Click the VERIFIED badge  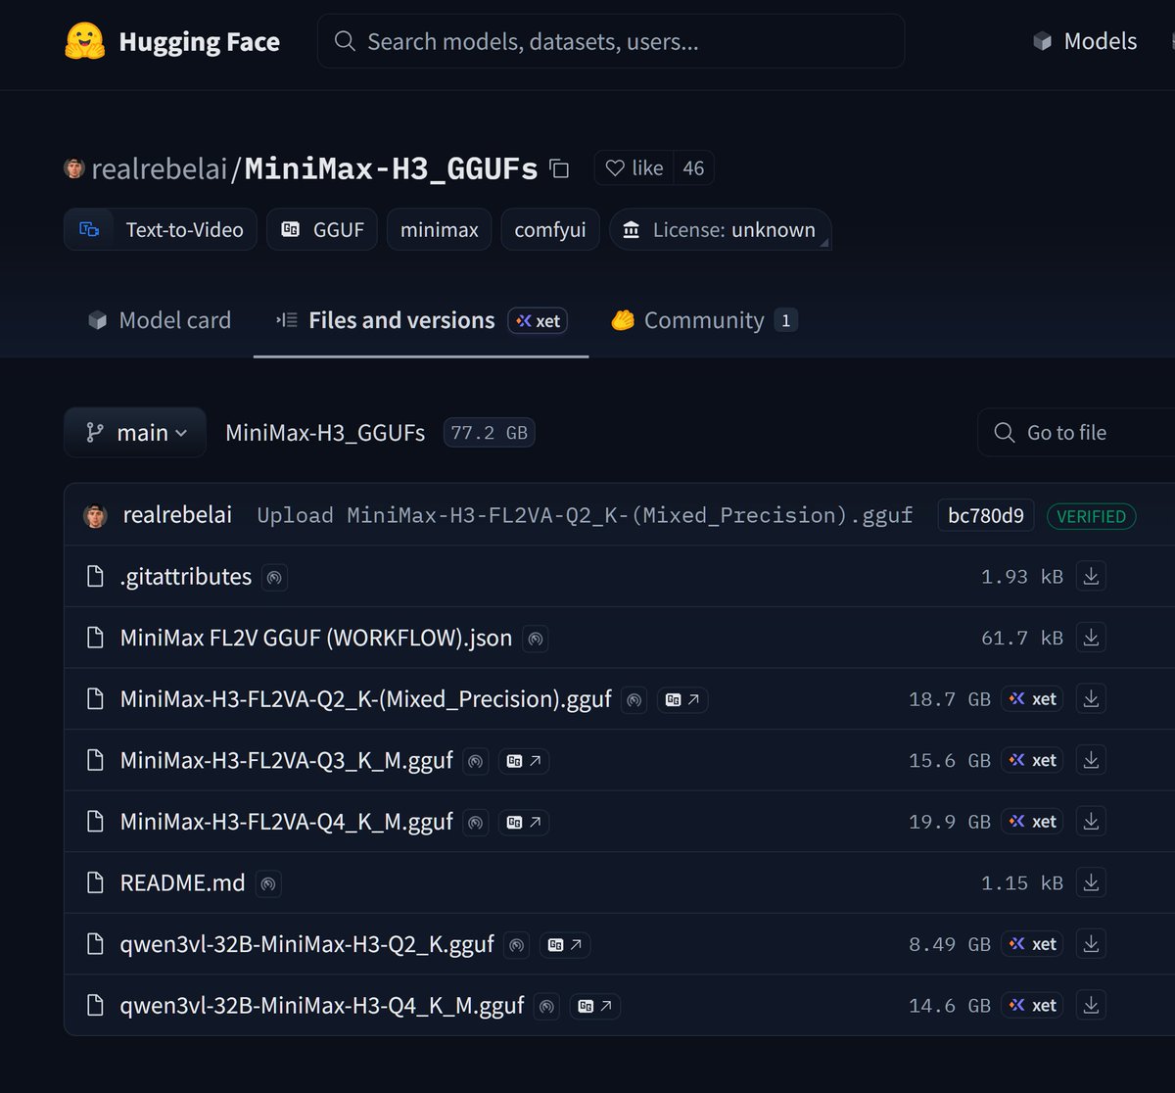[1091, 516]
